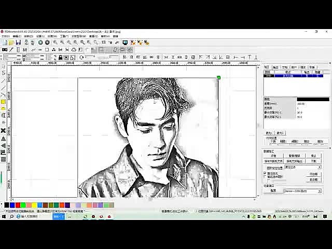This screenshot has height=249, width=332.
Task: Open the Device port dropdown at panel bottom
Action: point(303,191)
